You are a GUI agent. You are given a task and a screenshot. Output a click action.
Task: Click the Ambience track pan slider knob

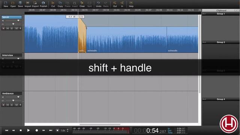(13, 100)
